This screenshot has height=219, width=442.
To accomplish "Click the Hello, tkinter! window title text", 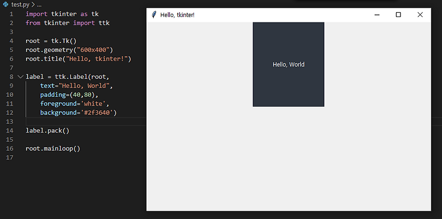I will point(177,15).
